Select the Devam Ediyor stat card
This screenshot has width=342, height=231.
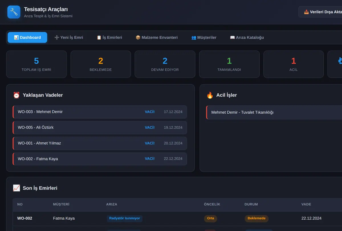(165, 64)
